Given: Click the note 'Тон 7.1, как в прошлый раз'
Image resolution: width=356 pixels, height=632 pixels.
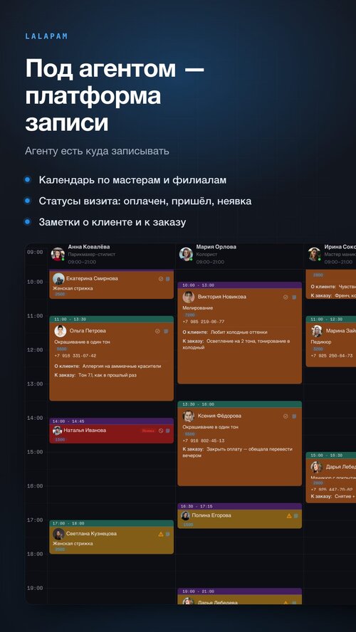Looking at the screenshot, I should (x=108, y=375).
